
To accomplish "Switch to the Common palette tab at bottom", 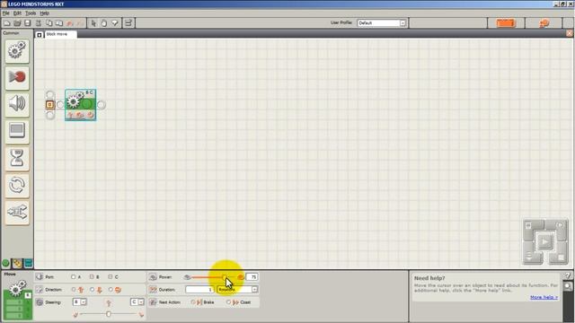I will click(5, 263).
